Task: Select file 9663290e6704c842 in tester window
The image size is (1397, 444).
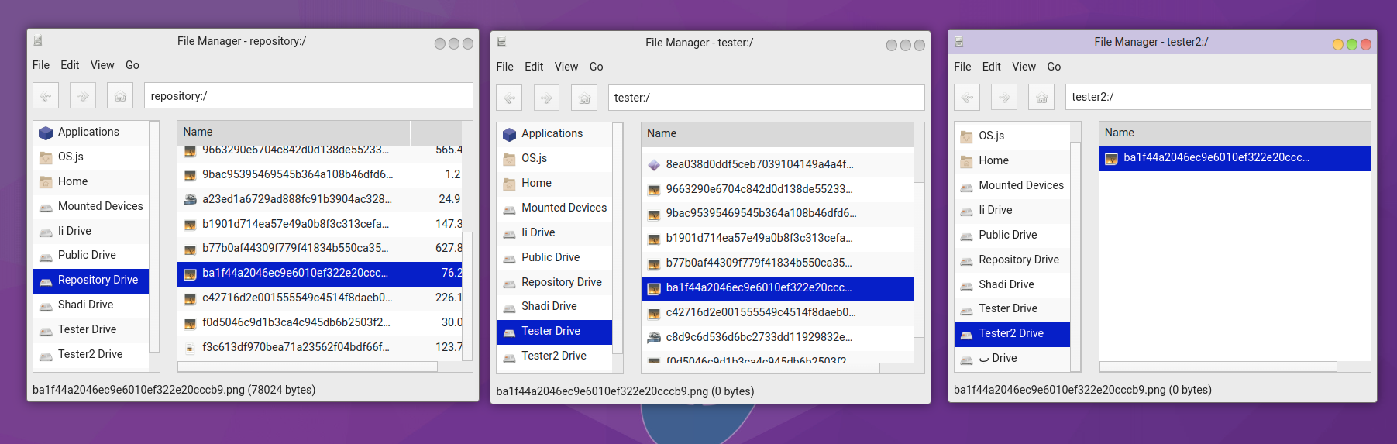Action: click(x=778, y=189)
